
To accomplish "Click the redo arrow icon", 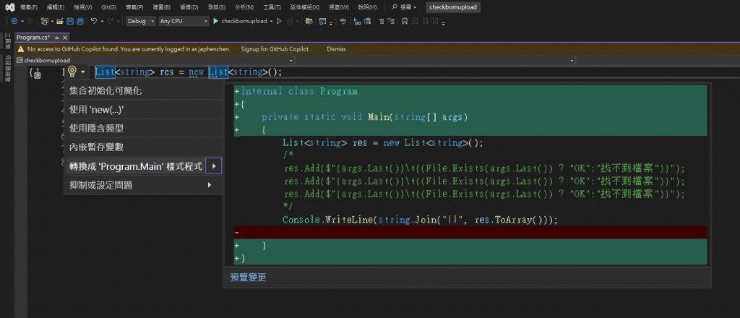I will 110,21.
